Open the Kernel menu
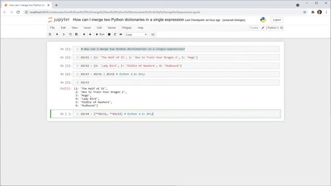The height and width of the screenshot is (186, 331). click(112, 27)
